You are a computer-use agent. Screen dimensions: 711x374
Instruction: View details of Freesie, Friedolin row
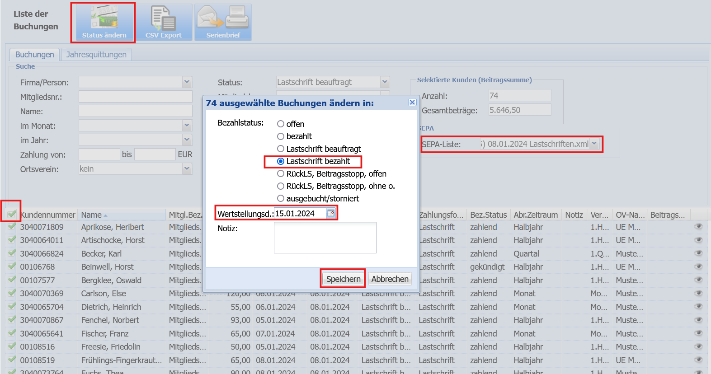[x=698, y=346]
